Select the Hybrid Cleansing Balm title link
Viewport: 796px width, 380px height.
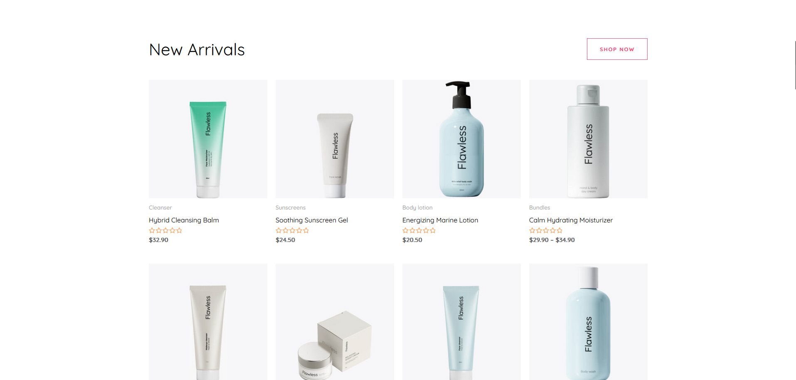click(x=184, y=220)
